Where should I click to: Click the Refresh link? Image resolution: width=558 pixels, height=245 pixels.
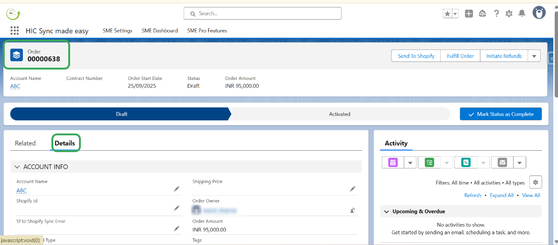(472, 195)
